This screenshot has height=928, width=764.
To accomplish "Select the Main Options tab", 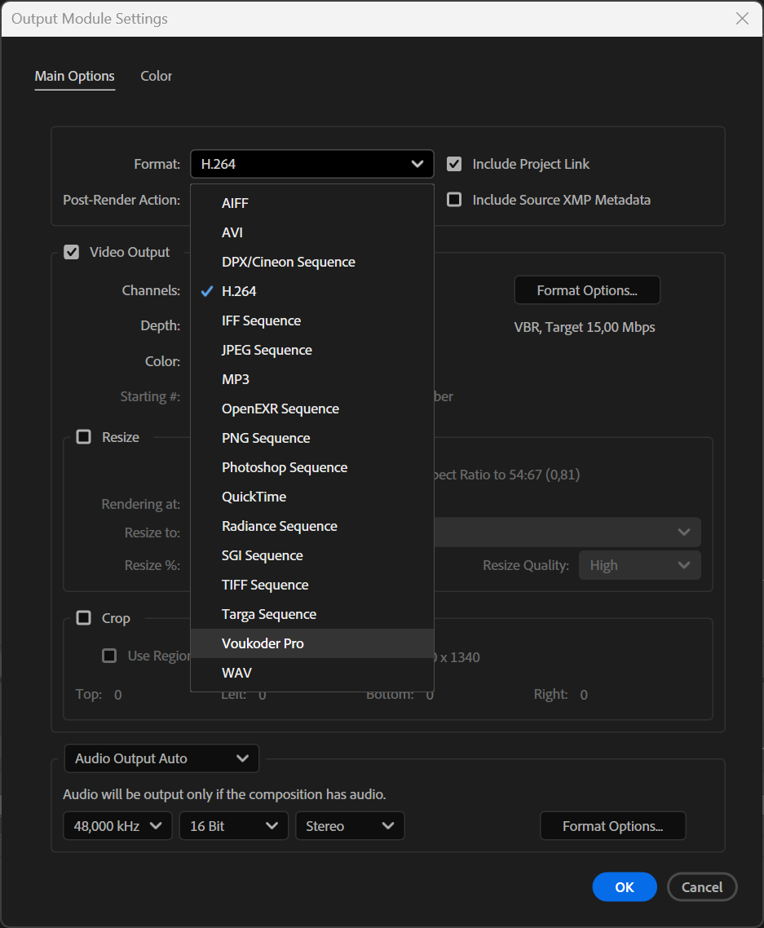I will [74, 76].
